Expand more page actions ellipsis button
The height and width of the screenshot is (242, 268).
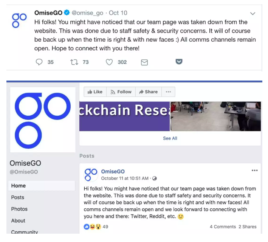(x=168, y=92)
